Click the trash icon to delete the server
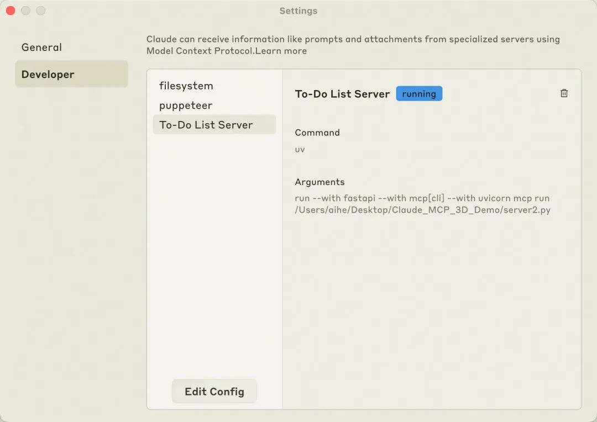The image size is (597, 422). (564, 93)
